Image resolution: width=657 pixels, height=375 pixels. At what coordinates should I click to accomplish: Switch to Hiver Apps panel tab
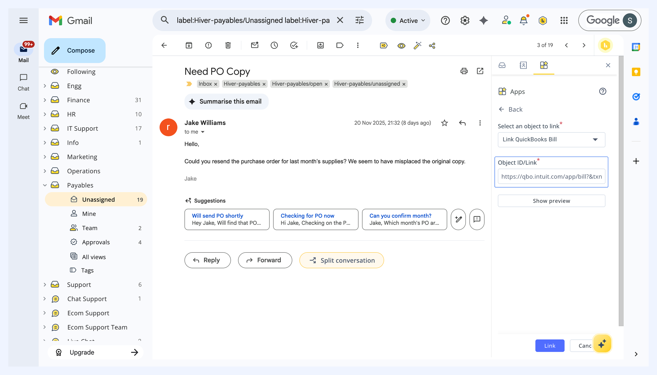coord(544,65)
